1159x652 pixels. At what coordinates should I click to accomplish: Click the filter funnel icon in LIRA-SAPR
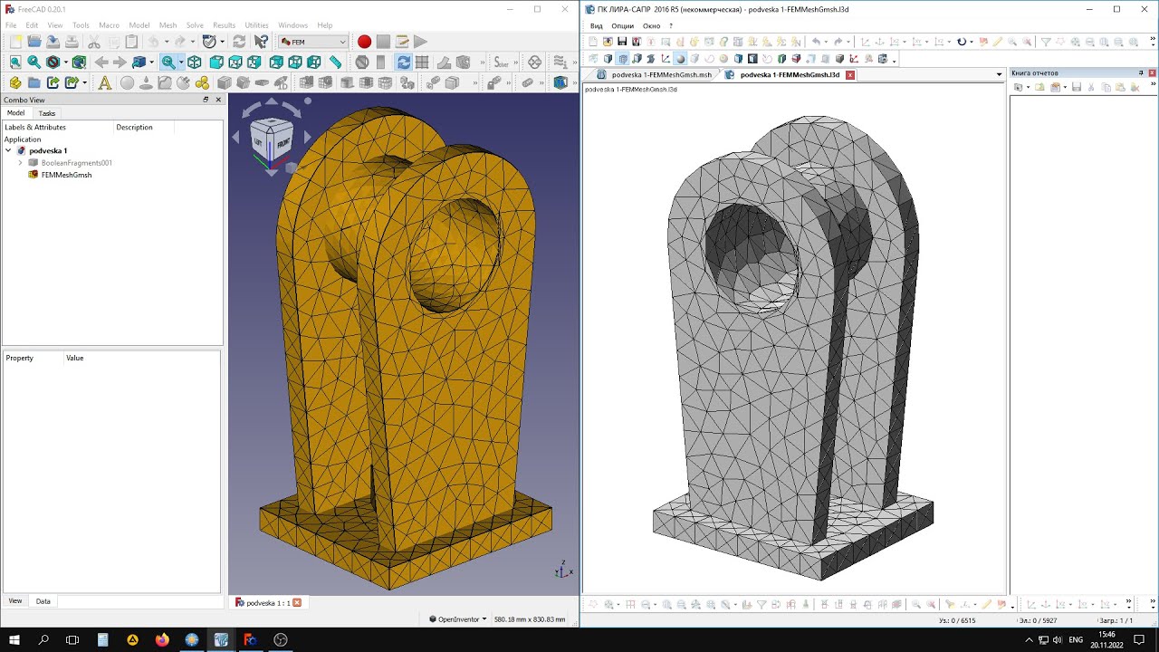(1046, 42)
